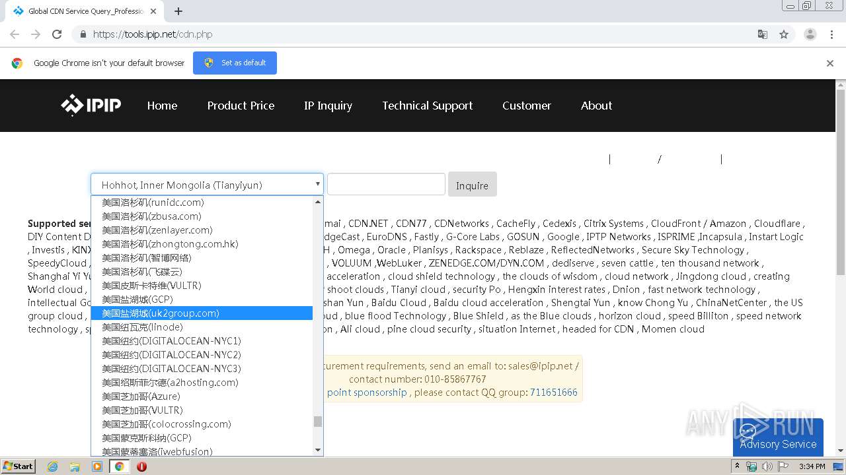846x475 pixels.
Task: Open the Chrome profile avatar
Action: (810, 34)
